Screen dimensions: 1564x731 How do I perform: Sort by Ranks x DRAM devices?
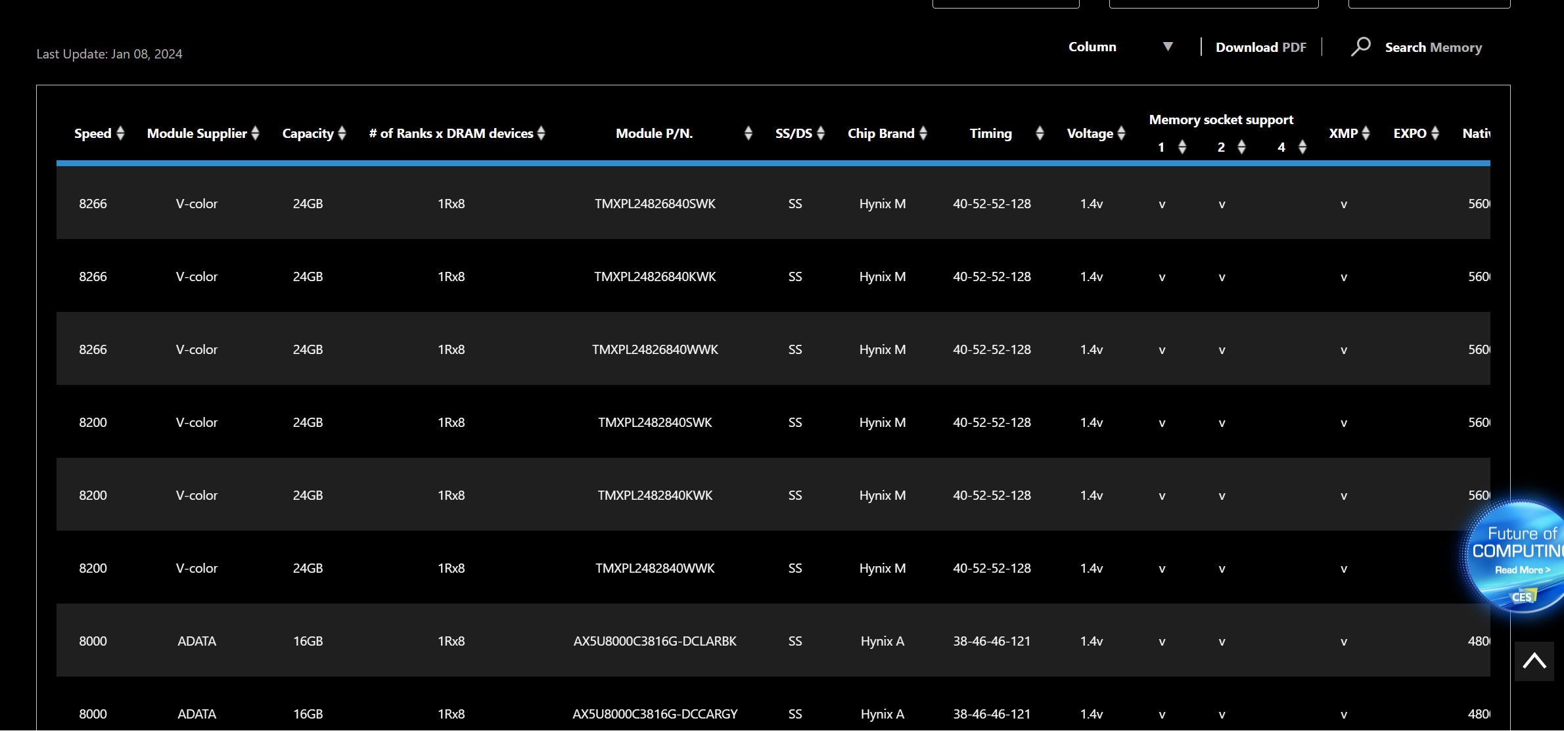541,133
